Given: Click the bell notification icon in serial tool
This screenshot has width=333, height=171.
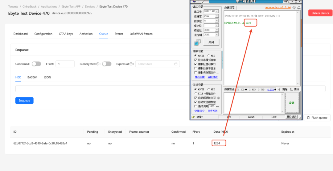Looking at the screenshot, I should [299, 8].
